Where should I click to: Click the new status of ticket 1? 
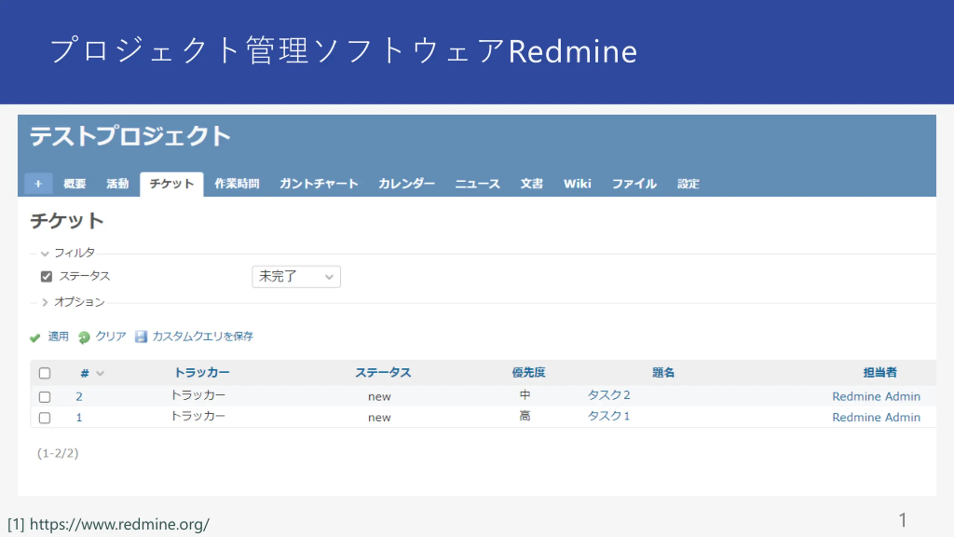(380, 418)
